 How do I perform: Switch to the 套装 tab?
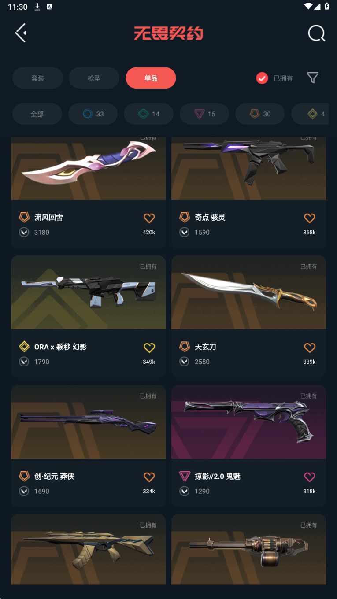(x=37, y=78)
